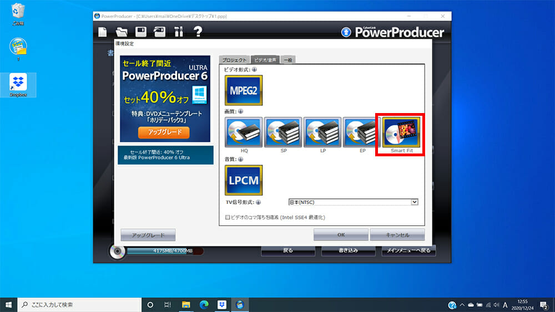
Task: Switch to the ビデオ/音声 tab
Action: tap(265, 60)
